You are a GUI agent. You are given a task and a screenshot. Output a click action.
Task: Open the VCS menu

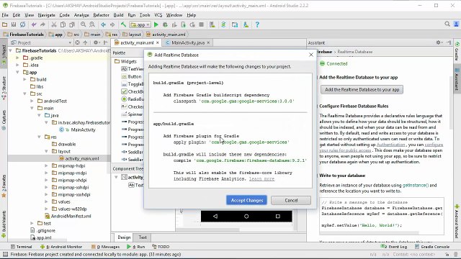(x=158, y=15)
